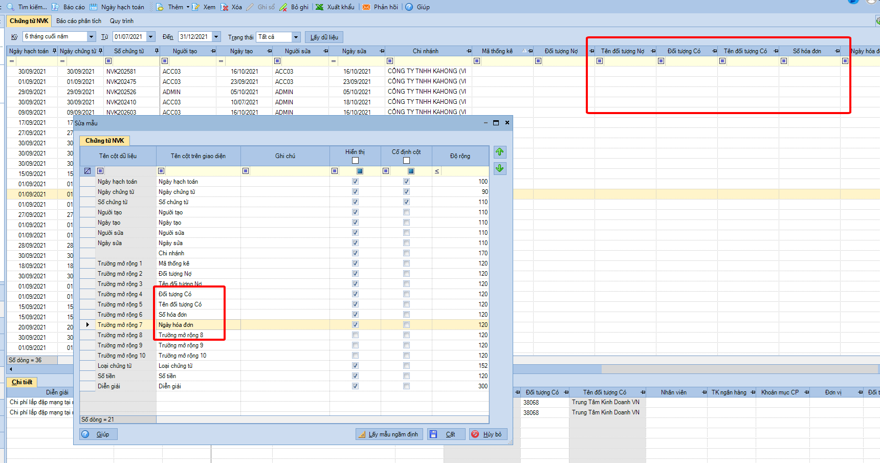
Task: Move row down with green down arrow
Action: pos(500,168)
